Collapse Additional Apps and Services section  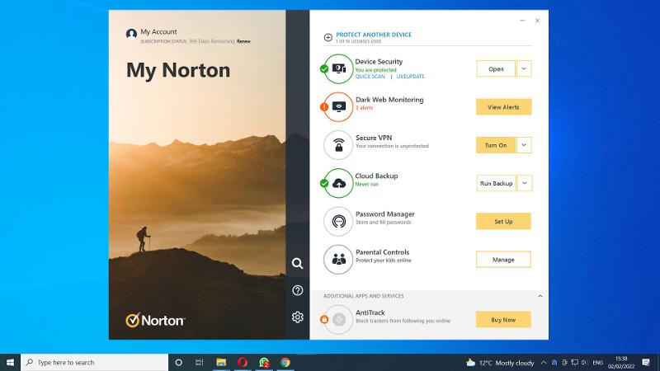(540, 296)
